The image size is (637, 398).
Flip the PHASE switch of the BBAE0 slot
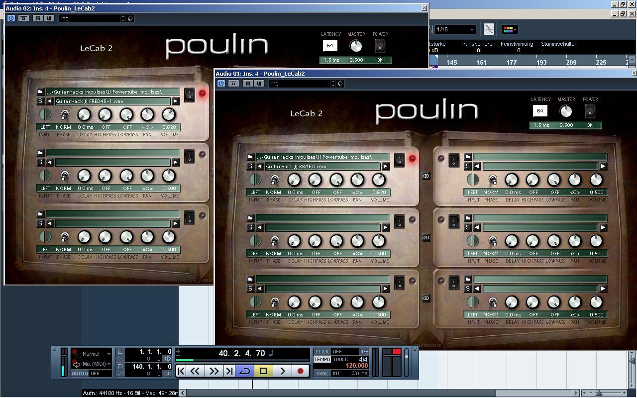click(274, 180)
